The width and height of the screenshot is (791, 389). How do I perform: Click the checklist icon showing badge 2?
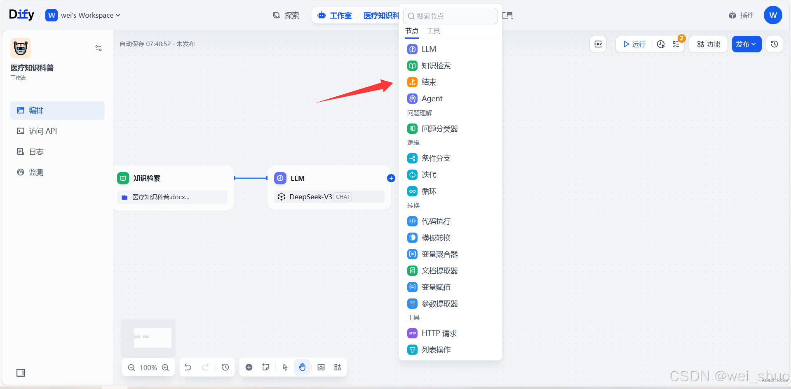pyautogui.click(x=676, y=44)
